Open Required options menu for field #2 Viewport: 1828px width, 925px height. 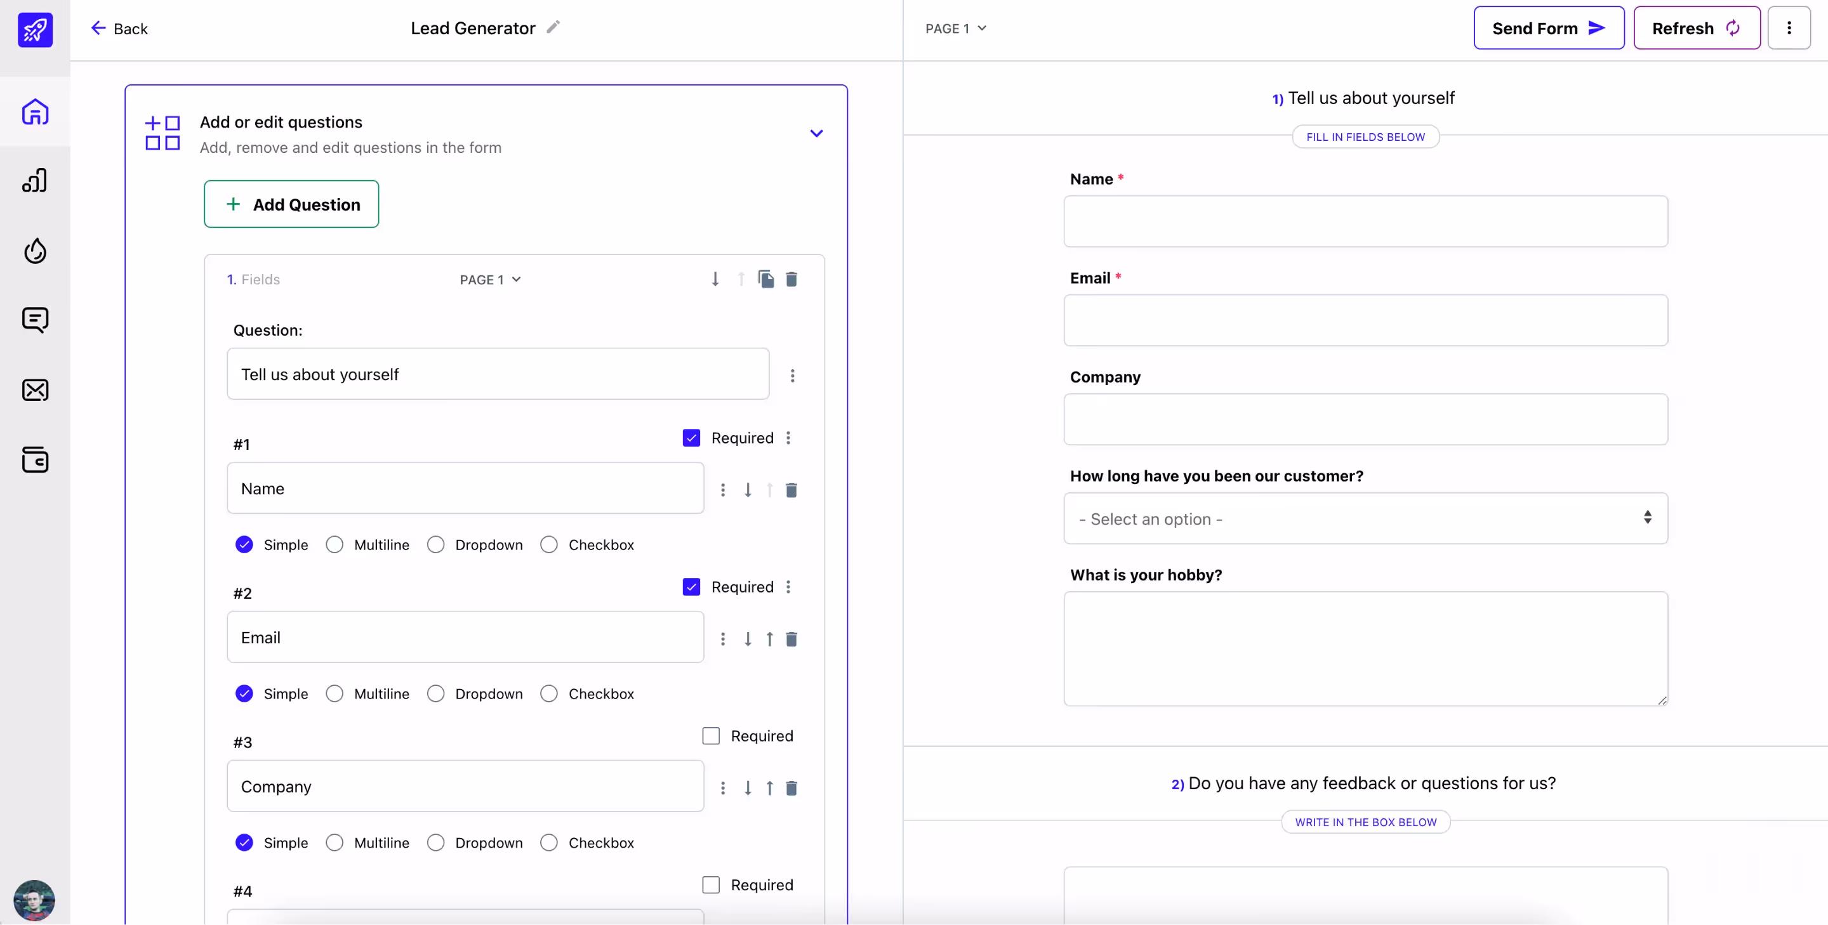tap(788, 587)
